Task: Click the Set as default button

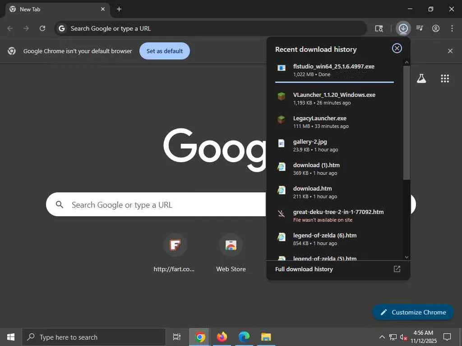Action: (165, 51)
